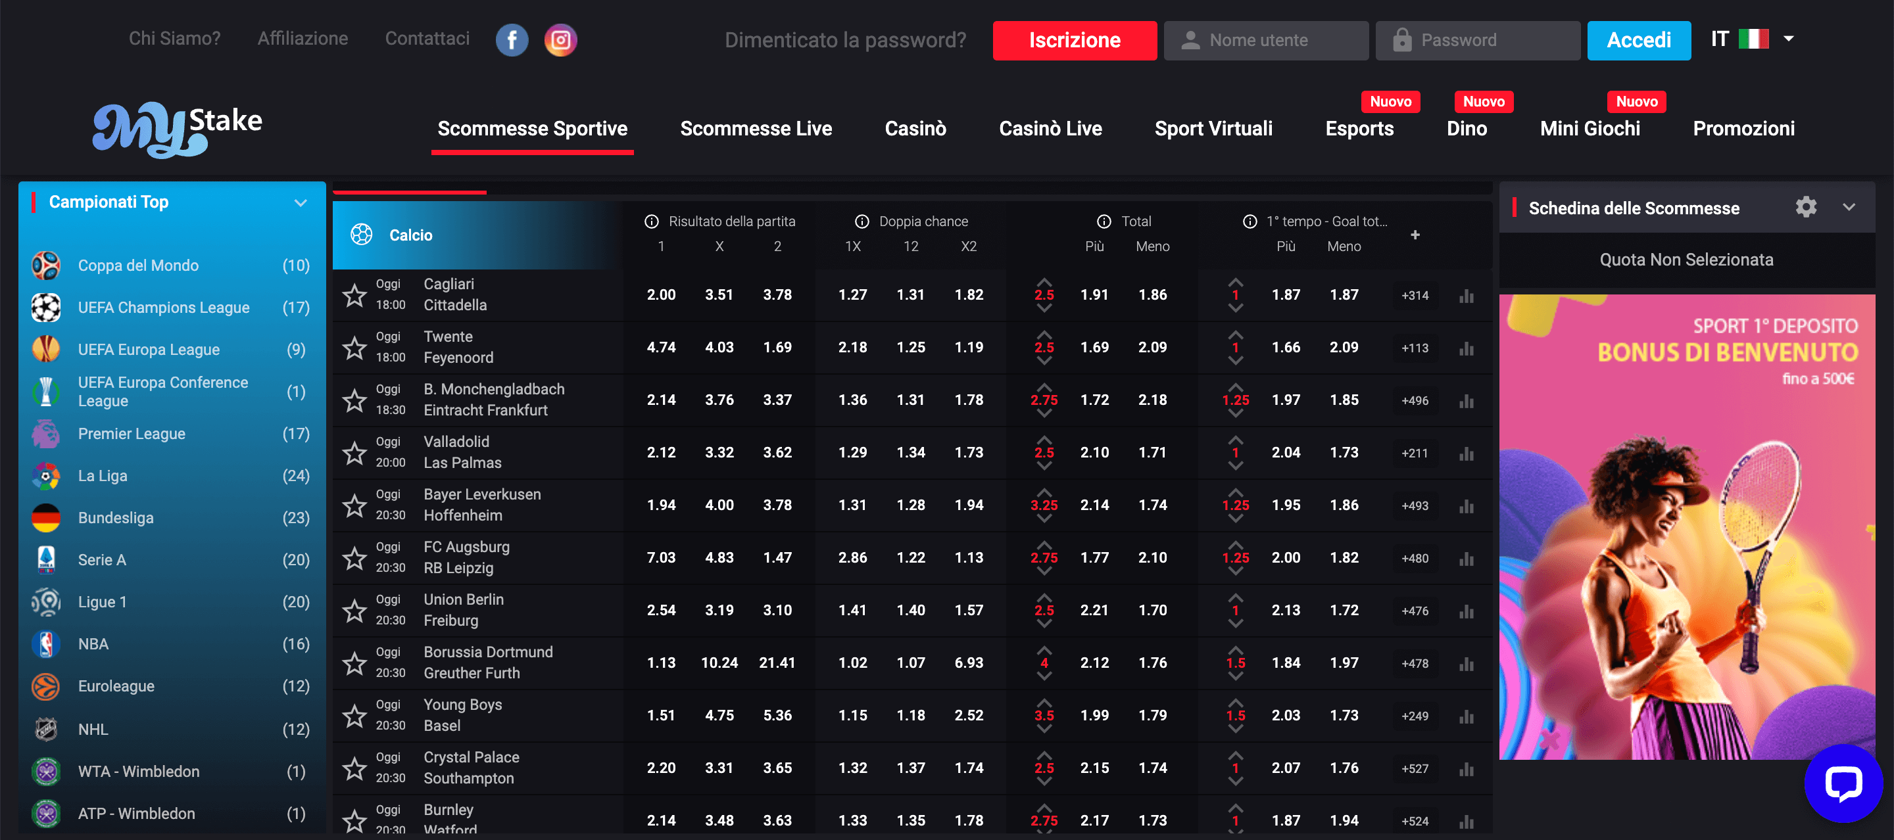Viewport: 1894px width, 840px height.
Task: Click info icon beside Doppia chance
Action: coord(862,222)
